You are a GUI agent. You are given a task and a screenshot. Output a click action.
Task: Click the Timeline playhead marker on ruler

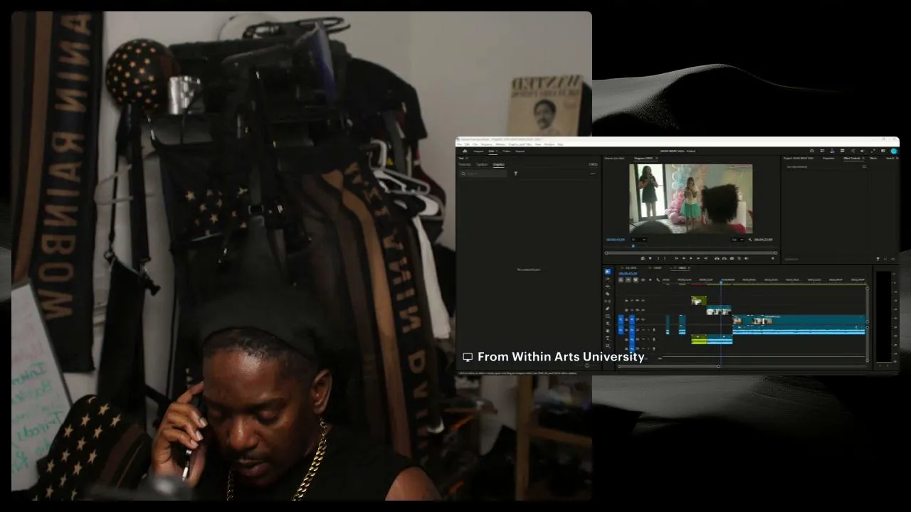tap(721, 282)
